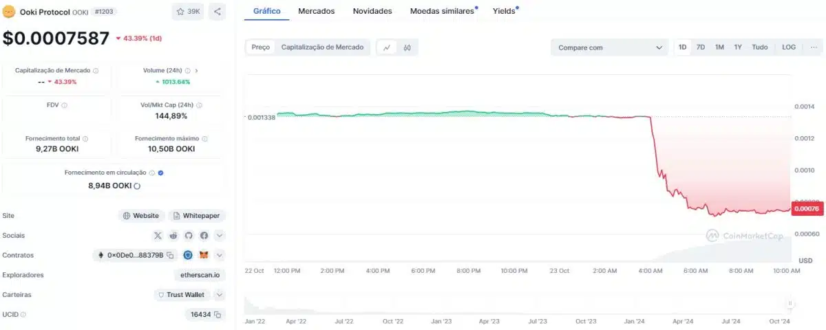This screenshot has width=826, height=330.
Task: Click the blue shield icon beside contract
Action: (187, 255)
